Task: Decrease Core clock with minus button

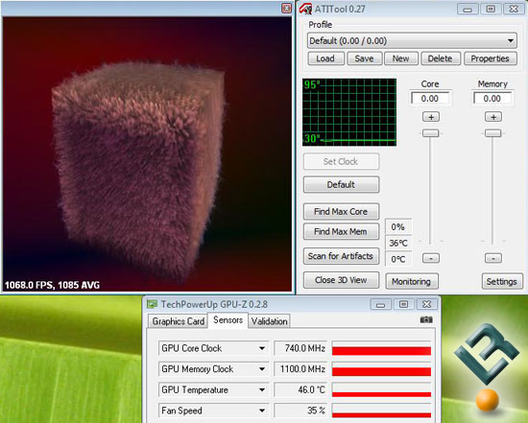Action: (431, 258)
